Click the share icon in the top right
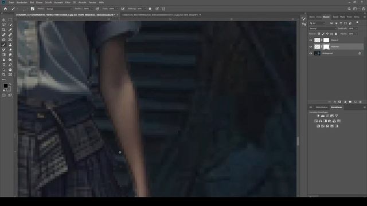The height and width of the screenshot is (206, 367). click(363, 9)
